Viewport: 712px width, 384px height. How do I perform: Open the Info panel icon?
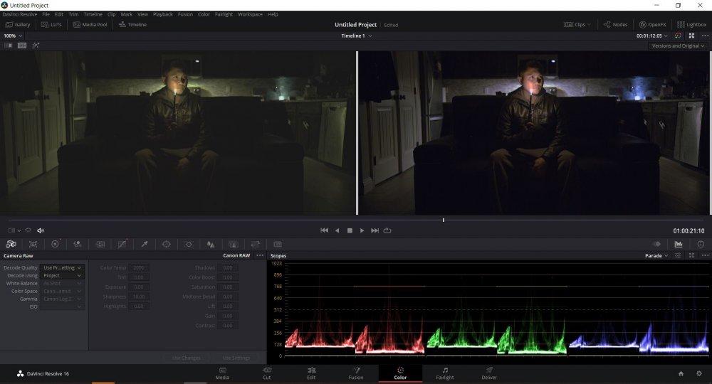coord(701,244)
